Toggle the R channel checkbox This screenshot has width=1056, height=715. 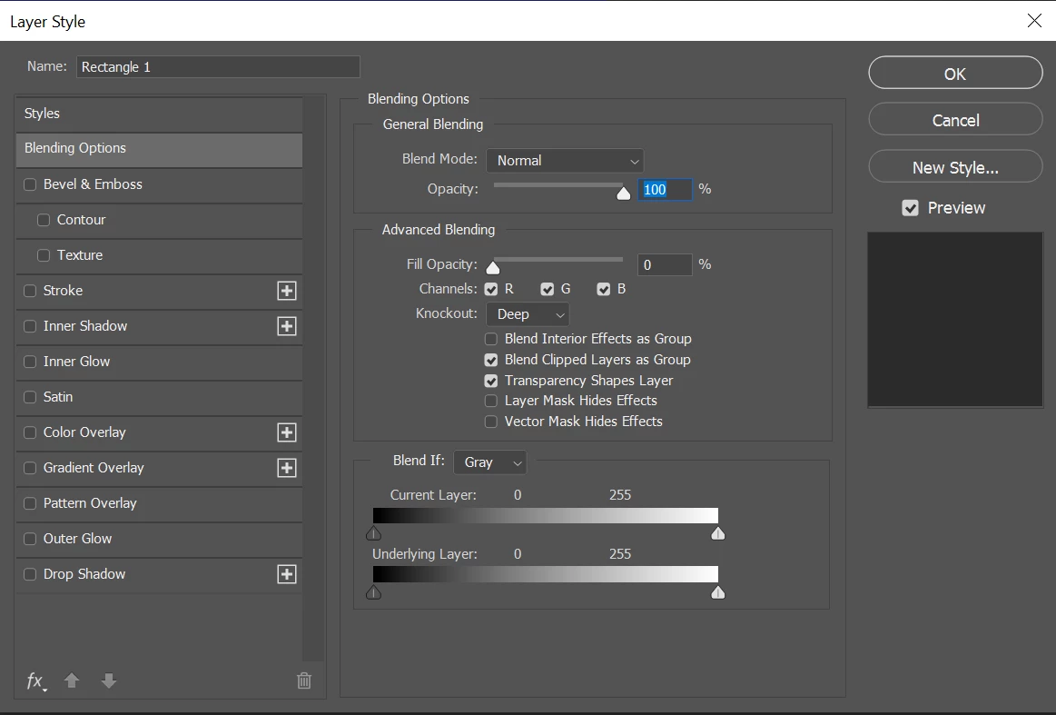click(x=491, y=289)
